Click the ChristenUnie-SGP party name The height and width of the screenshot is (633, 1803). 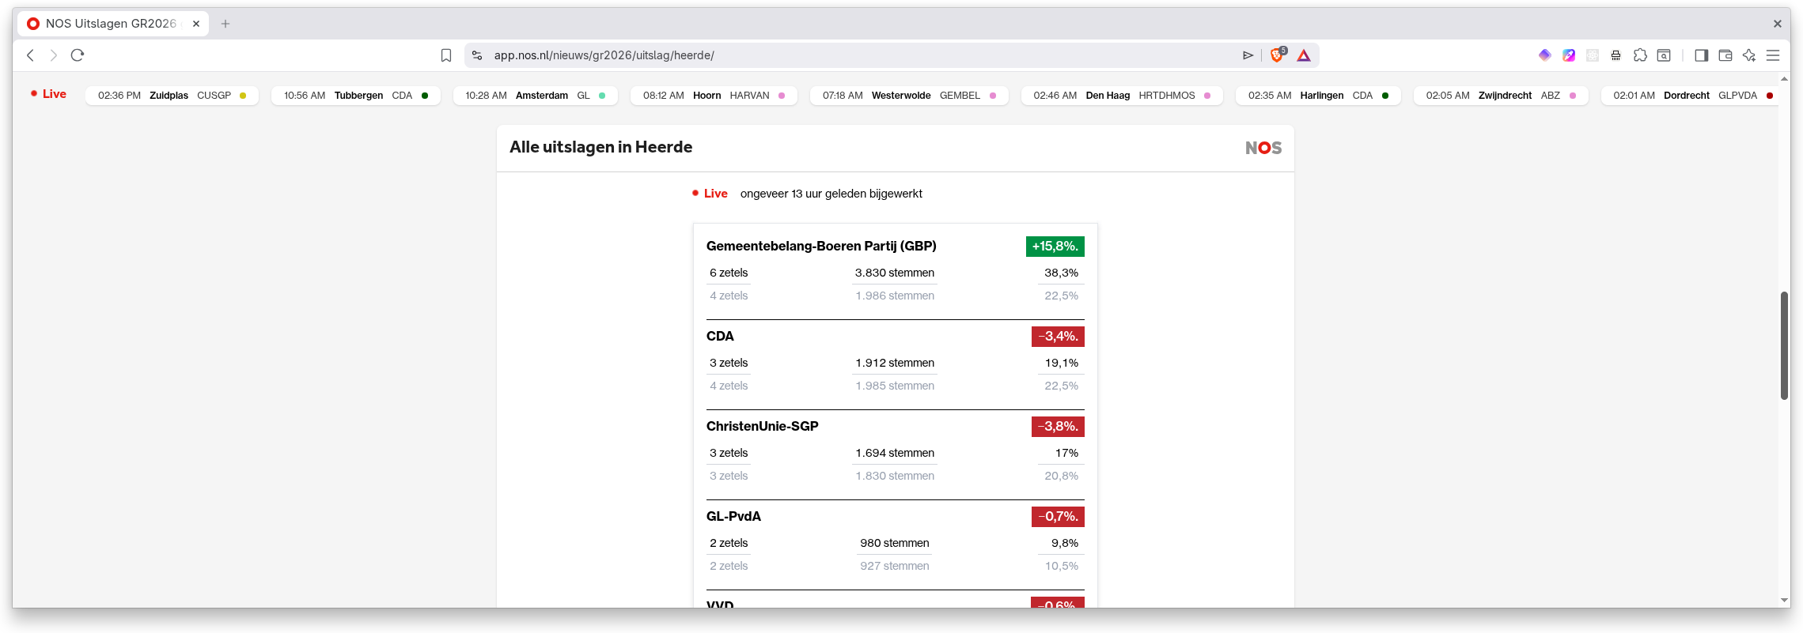[x=762, y=427]
